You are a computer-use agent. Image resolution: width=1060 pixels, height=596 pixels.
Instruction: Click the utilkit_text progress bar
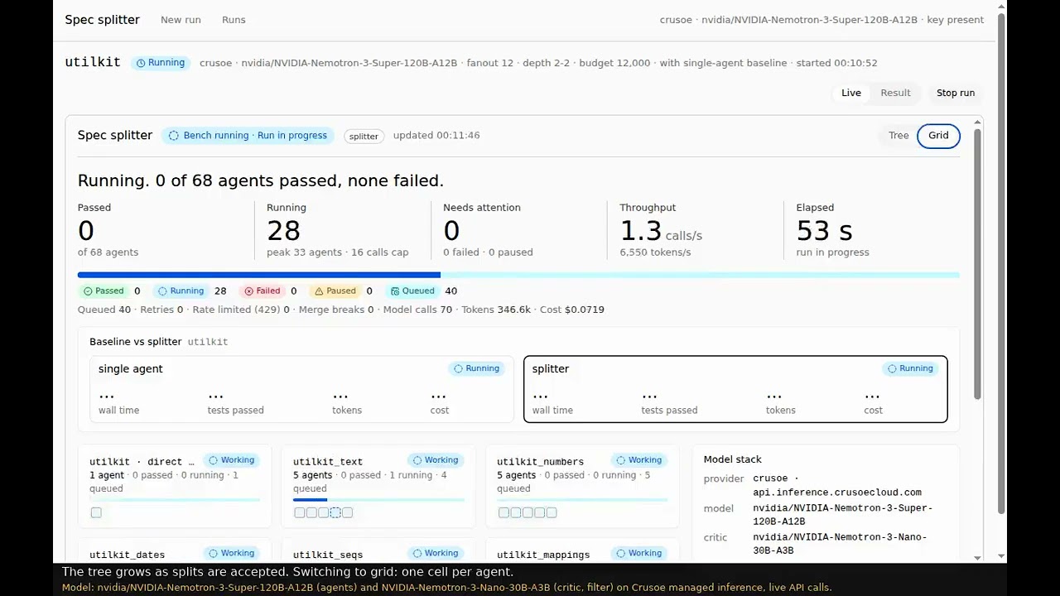(x=378, y=500)
